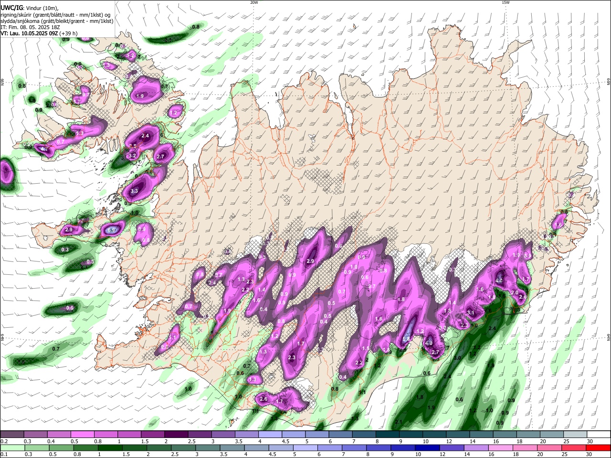
Task: Click the '(+39 h)' forecast offset text
Action: pos(68,33)
